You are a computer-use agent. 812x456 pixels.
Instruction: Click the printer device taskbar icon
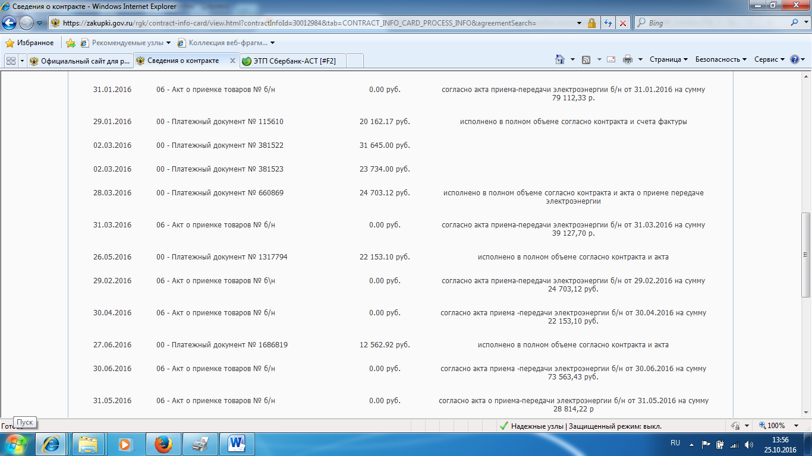click(x=200, y=444)
